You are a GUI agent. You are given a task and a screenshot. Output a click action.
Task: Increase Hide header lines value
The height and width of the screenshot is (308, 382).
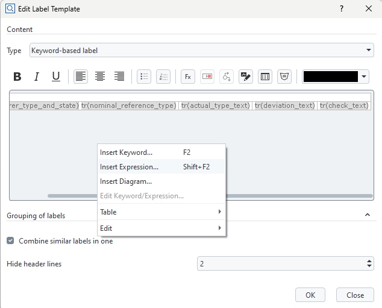tap(369, 261)
